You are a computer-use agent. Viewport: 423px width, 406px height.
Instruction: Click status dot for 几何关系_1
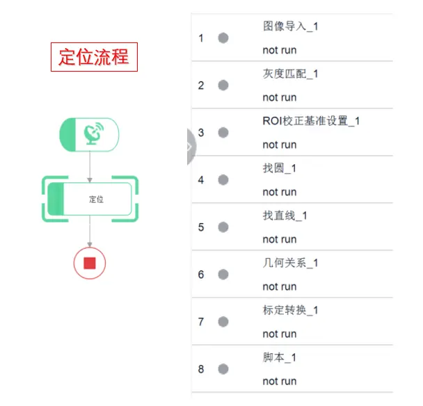coord(223,275)
